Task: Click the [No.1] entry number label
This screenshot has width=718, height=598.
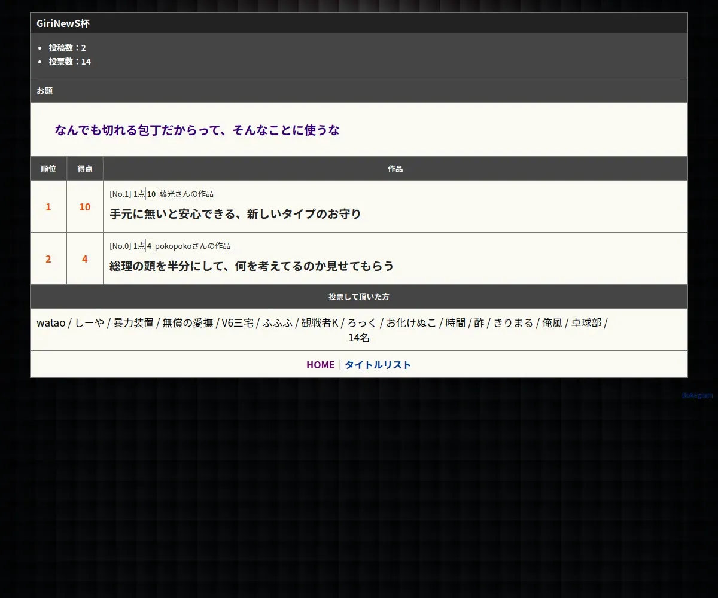Action: (x=120, y=194)
